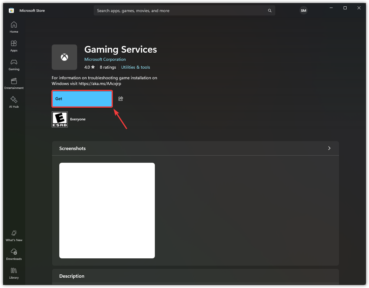Screen dimensions: 369x288
Task: Open the Library page
Action: tap(14, 273)
